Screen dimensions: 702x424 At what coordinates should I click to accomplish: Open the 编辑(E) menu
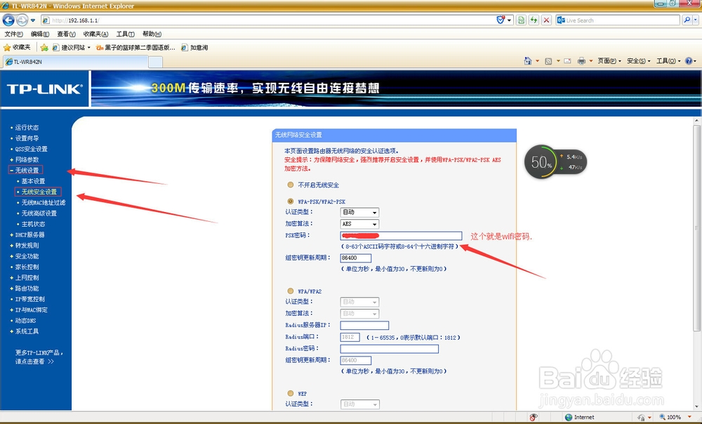(40, 34)
